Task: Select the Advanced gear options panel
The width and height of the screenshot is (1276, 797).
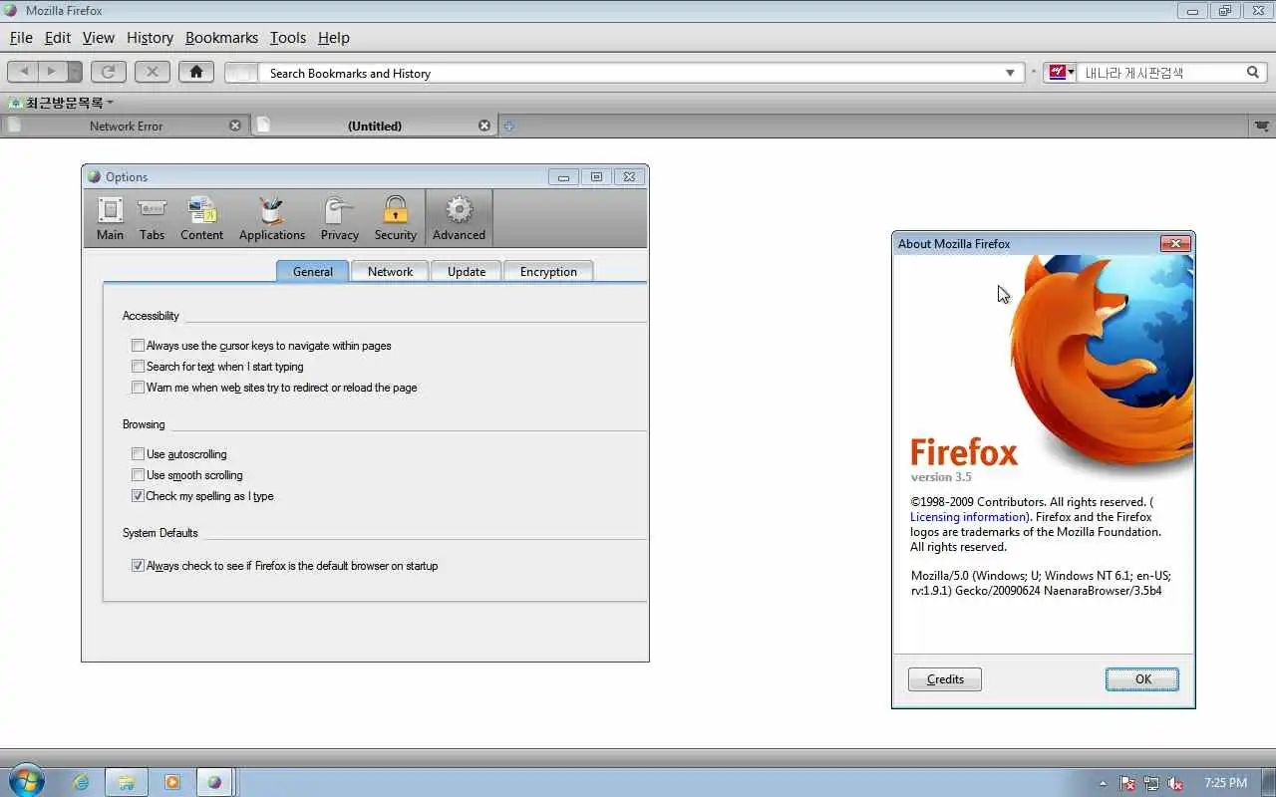Action: click(x=459, y=218)
